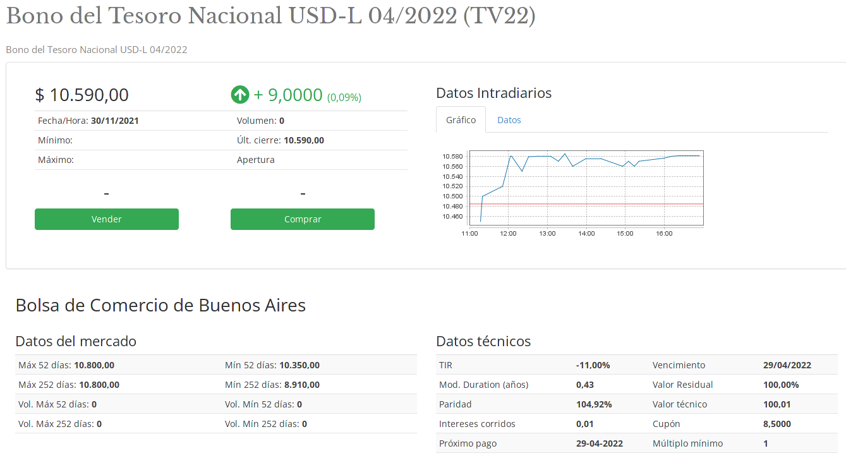The width and height of the screenshot is (846, 458).
Task: Click the bond title heading with TV22
Action: (270, 16)
